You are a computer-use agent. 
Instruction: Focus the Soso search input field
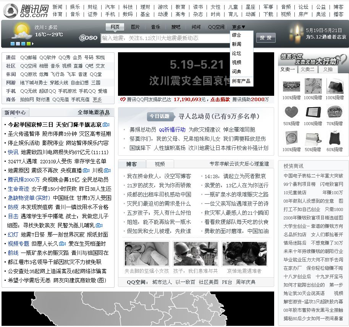[165, 38]
